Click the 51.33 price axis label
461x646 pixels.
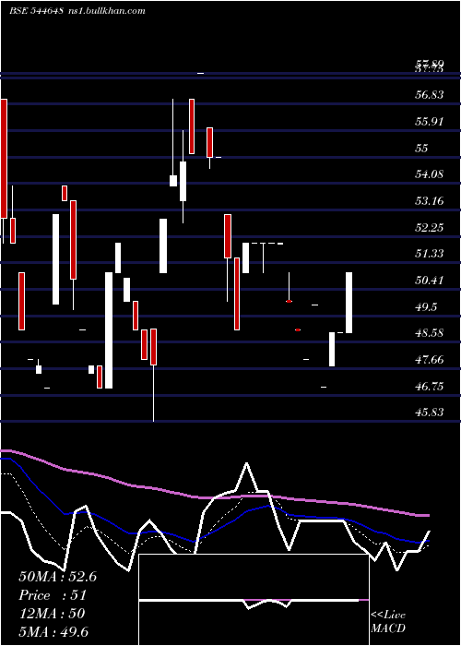430,254
